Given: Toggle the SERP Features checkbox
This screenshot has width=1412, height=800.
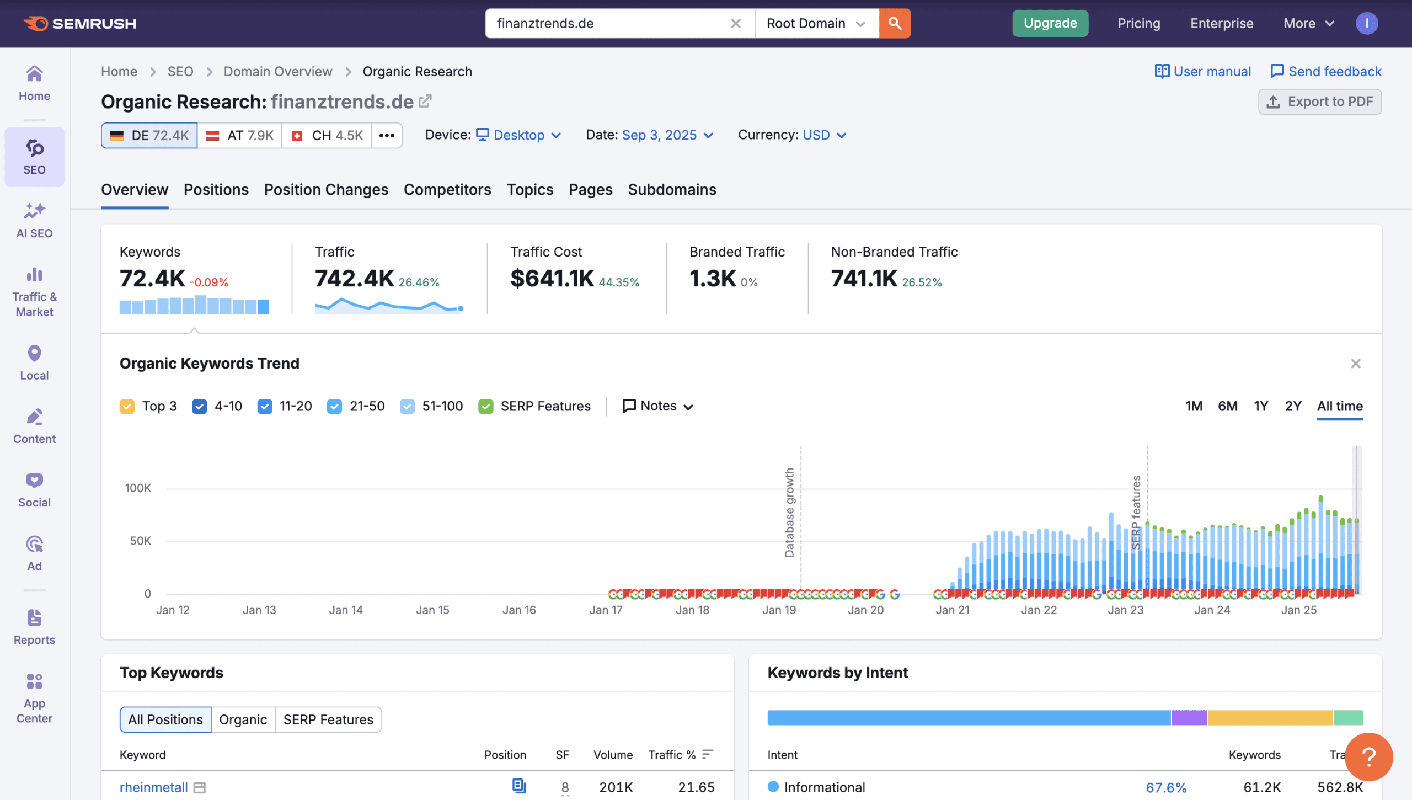Looking at the screenshot, I should tap(485, 406).
